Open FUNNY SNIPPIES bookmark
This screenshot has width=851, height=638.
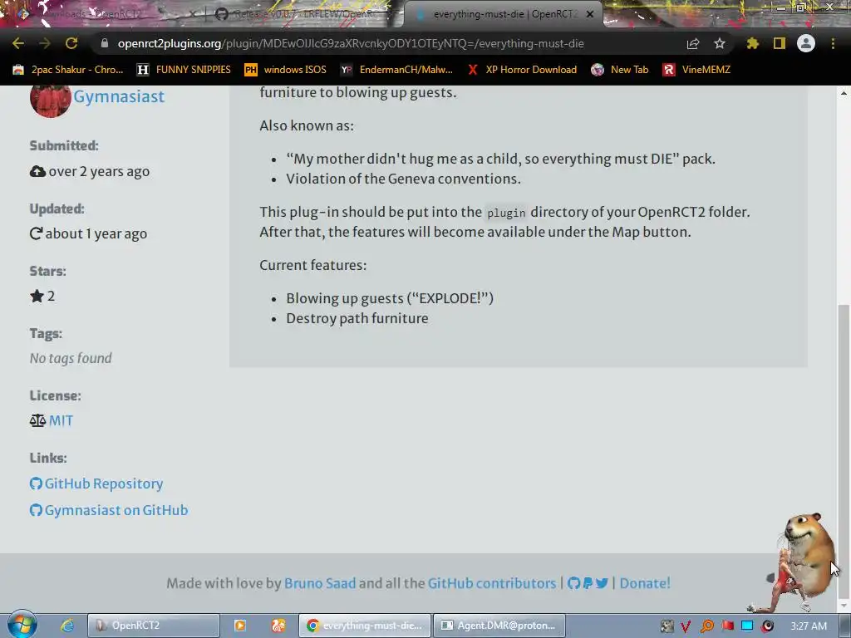click(184, 70)
